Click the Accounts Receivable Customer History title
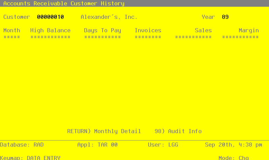269x160 pixels. [x=64, y=3]
